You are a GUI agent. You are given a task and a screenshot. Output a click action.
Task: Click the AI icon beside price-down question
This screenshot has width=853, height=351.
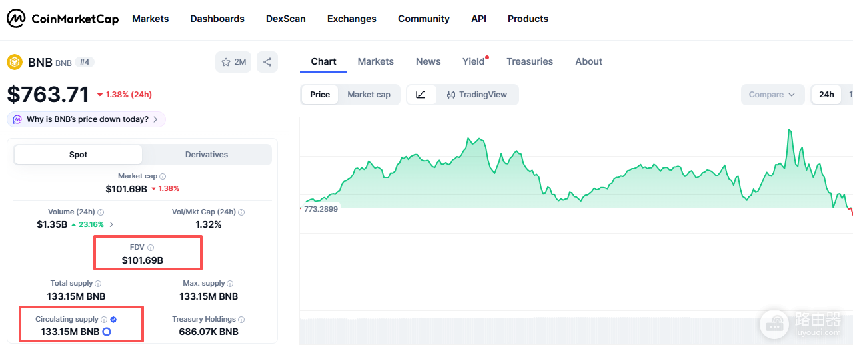pos(17,119)
